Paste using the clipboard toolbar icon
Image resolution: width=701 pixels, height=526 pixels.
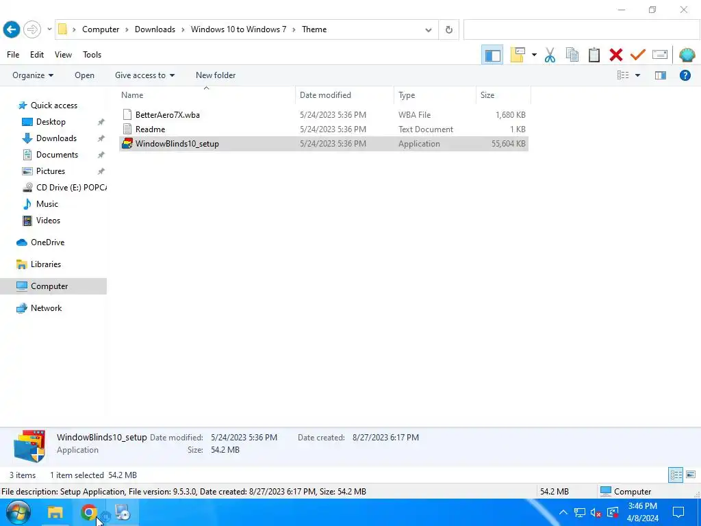tap(594, 55)
